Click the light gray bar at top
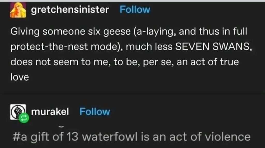Screen dimensions: 265x148 (132, 1)
